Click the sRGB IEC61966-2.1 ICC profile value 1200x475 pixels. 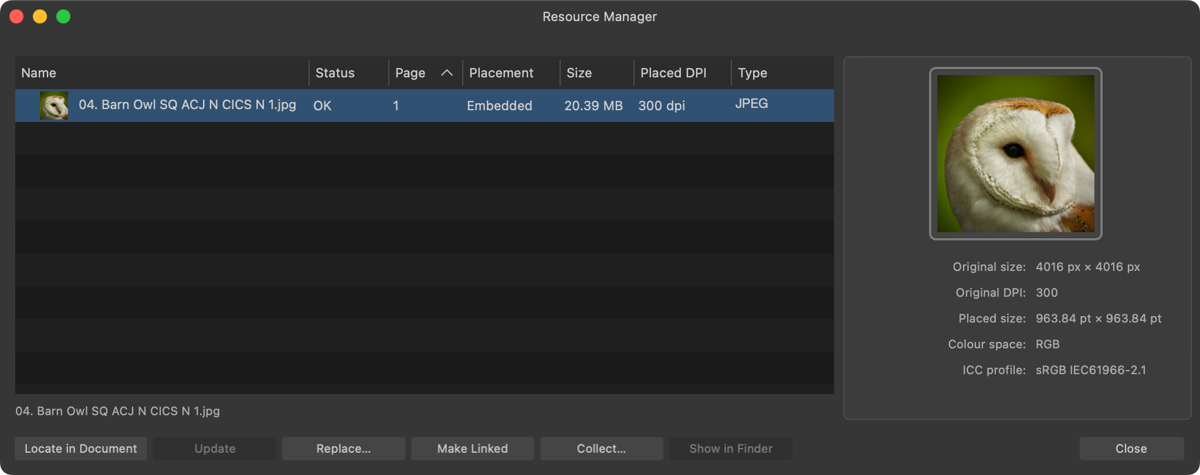(x=1091, y=370)
